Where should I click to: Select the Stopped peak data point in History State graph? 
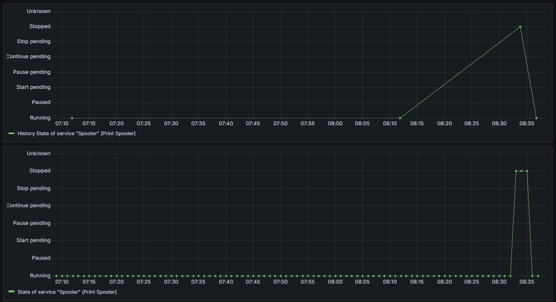point(520,27)
